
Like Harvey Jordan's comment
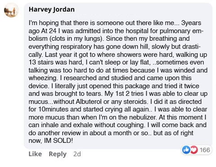35,154
